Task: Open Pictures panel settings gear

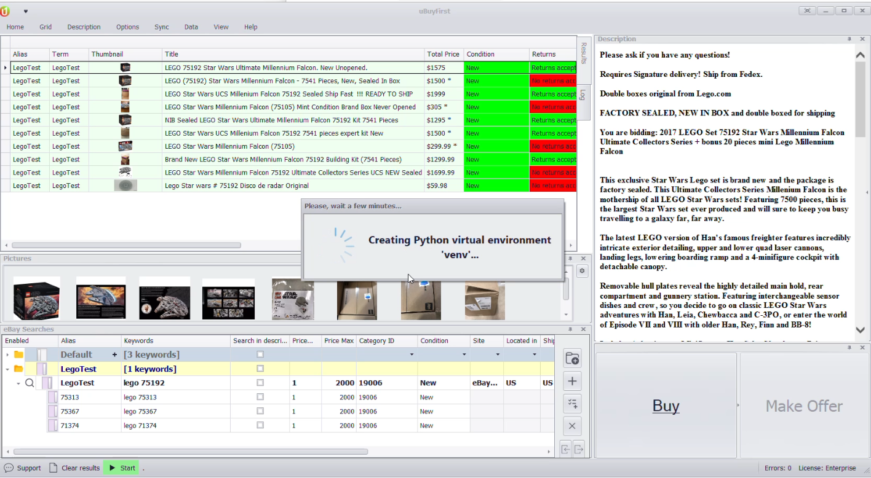Action: [582, 271]
